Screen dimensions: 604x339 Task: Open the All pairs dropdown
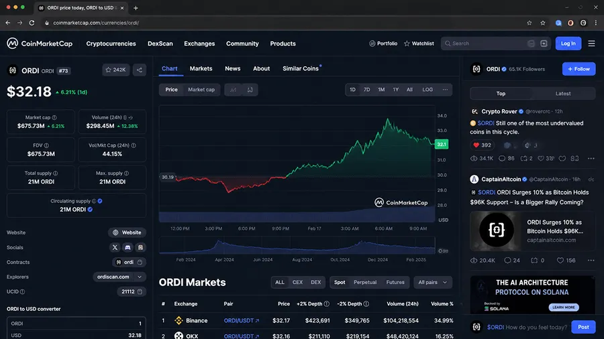433,282
